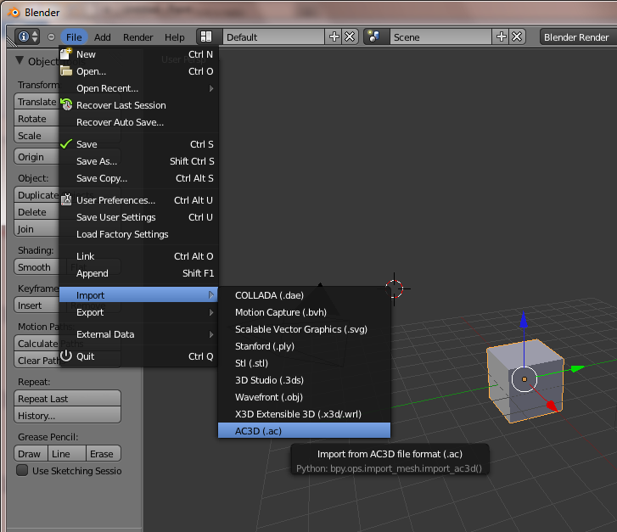Open the Blender Render engine dropdown
This screenshot has width=617, height=532.
pos(578,37)
